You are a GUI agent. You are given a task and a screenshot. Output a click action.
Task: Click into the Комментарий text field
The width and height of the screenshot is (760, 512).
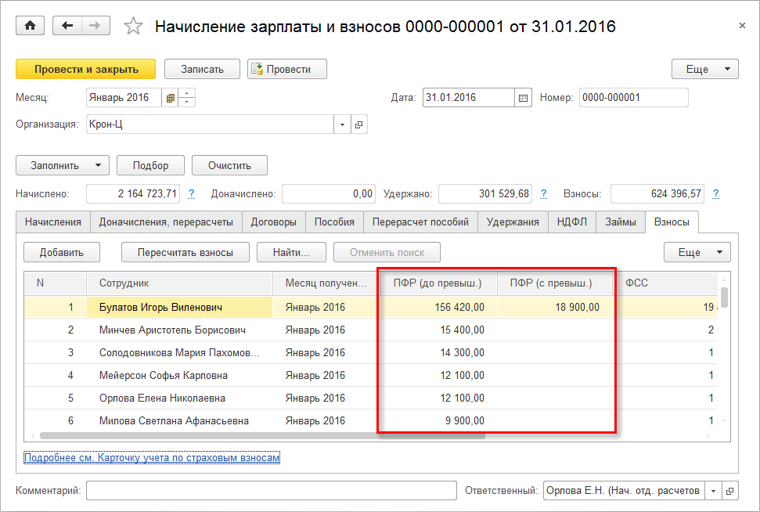[x=271, y=491]
